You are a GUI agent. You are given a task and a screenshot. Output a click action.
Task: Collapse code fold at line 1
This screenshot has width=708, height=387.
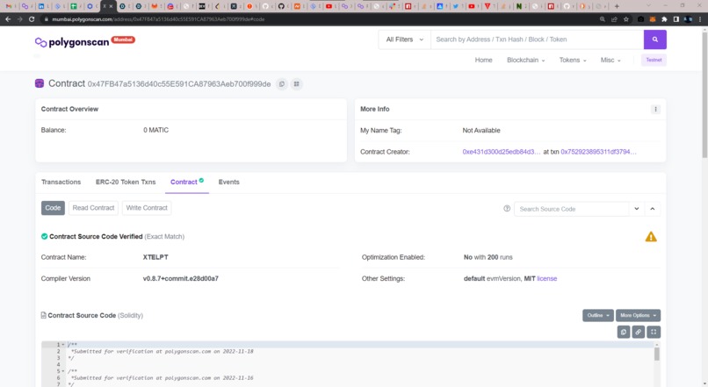click(x=63, y=345)
